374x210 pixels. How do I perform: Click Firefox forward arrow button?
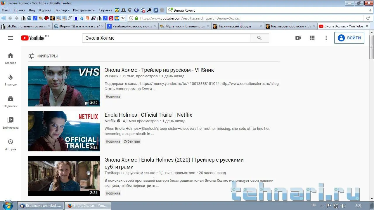tap(17, 18)
